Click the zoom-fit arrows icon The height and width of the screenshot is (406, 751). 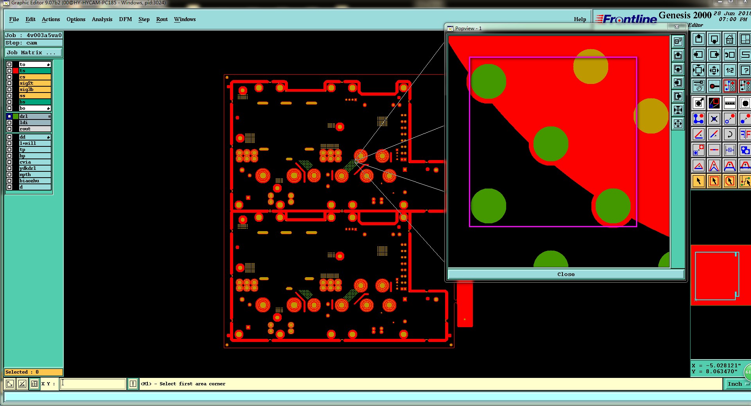click(x=699, y=70)
